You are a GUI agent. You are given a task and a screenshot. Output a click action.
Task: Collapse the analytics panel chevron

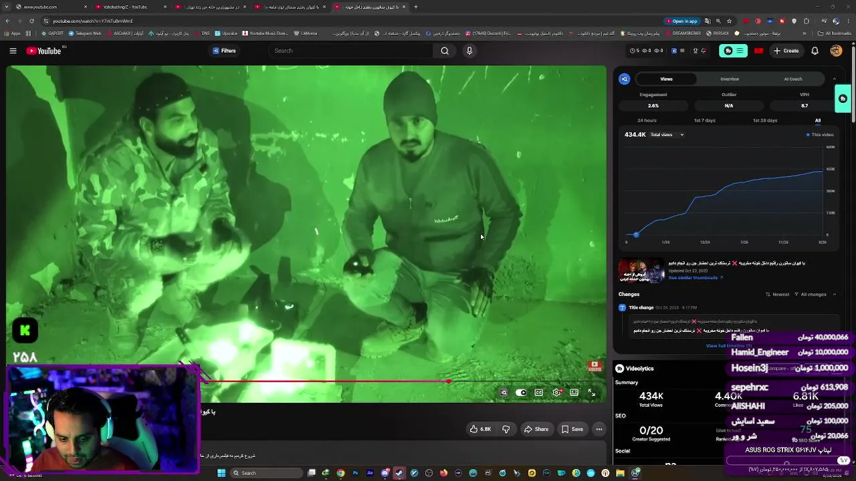click(835, 79)
